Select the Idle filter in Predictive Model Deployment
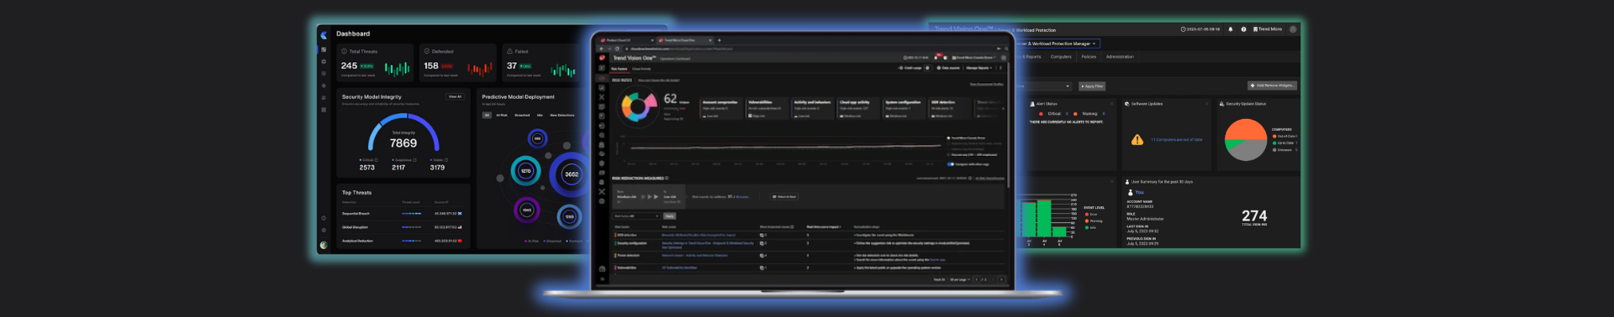This screenshot has height=317, width=1614. click(x=540, y=115)
